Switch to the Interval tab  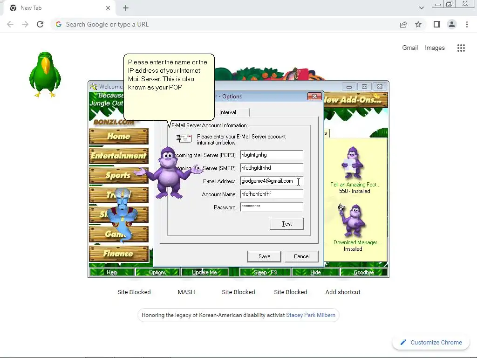tap(227, 112)
